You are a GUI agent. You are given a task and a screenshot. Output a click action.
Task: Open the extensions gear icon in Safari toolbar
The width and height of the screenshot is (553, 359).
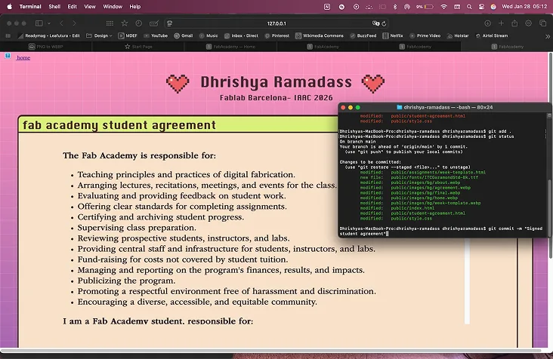tap(528, 23)
